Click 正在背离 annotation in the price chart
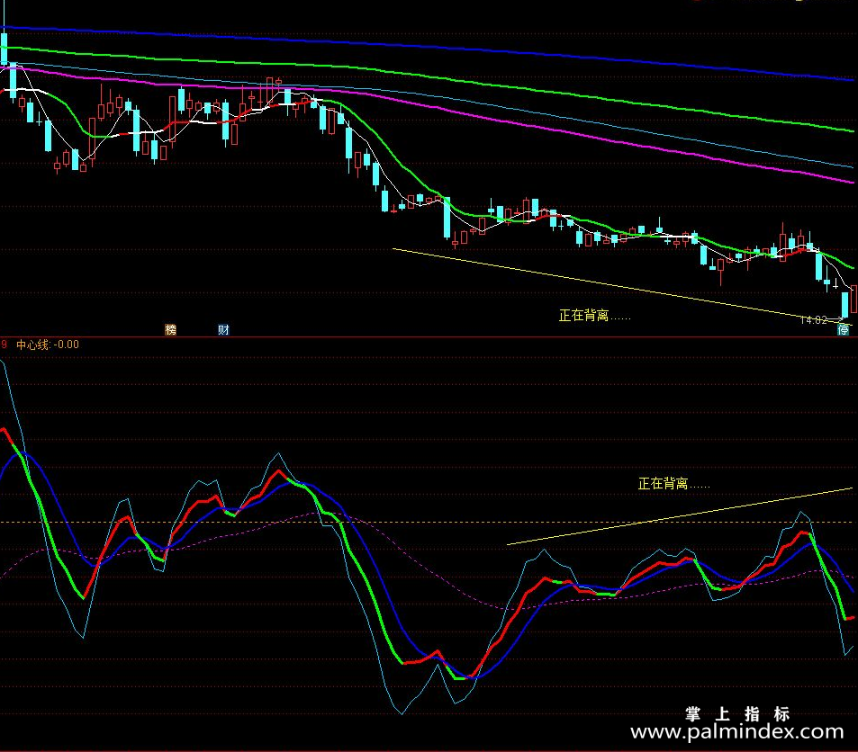The width and height of the screenshot is (858, 752). coord(594,316)
